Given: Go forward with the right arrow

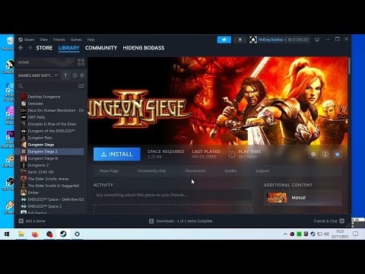Looking at the screenshot, I should point(30,48).
